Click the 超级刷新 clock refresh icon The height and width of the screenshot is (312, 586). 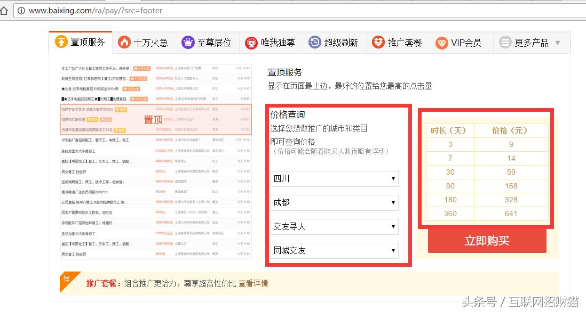point(315,42)
